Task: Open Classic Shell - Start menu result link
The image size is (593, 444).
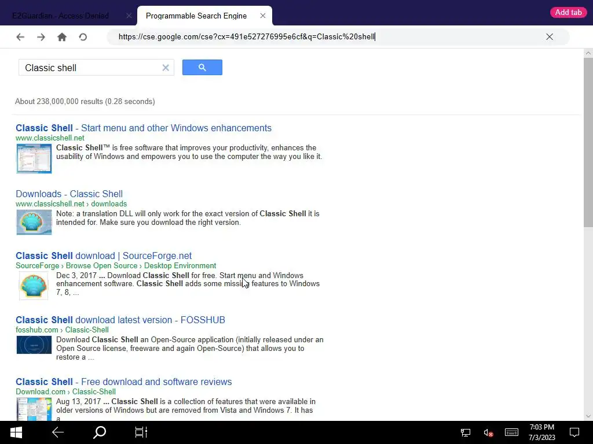Action: click(144, 128)
